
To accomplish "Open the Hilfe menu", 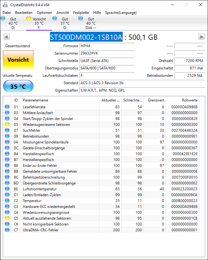I will (97, 13).
